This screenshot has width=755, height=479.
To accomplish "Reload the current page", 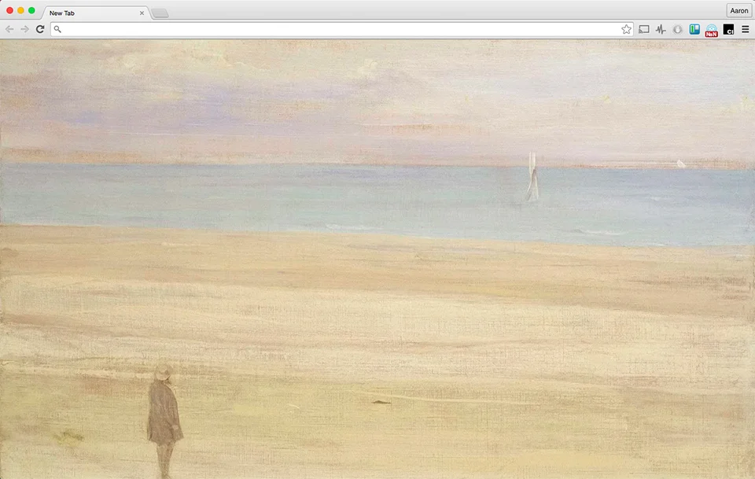I will [x=40, y=29].
